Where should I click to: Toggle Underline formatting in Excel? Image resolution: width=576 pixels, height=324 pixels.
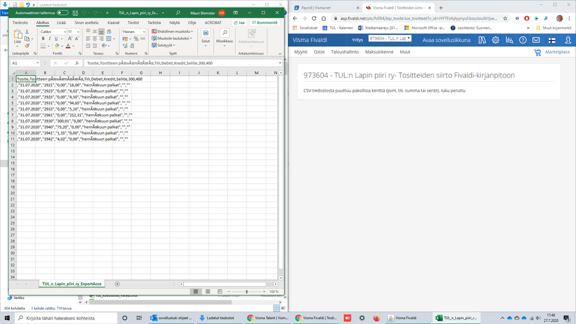pyautogui.click(x=56, y=39)
